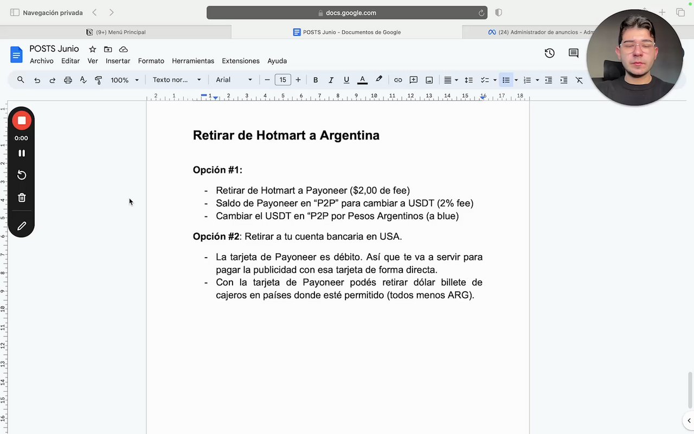Open the Herramientas menu

tap(193, 61)
